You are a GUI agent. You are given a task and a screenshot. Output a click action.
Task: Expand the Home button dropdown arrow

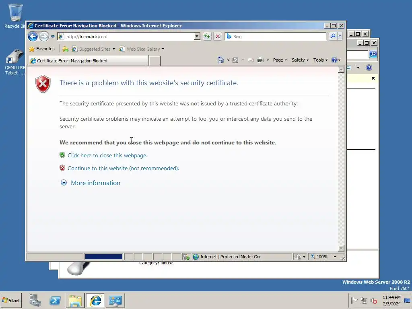coord(228,60)
